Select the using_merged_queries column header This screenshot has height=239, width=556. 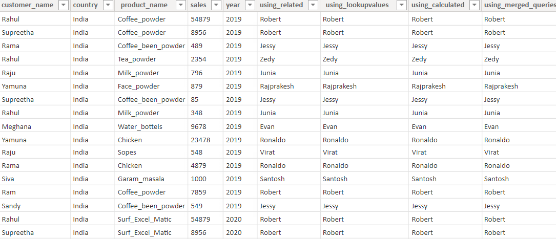pyautogui.click(x=520, y=5)
